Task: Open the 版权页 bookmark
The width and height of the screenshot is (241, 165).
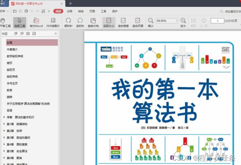Action: (x=11, y=70)
